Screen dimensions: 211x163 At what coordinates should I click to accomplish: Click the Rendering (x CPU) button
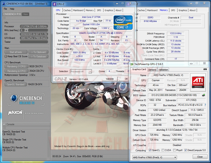pyautogui.click(x=16, y=71)
